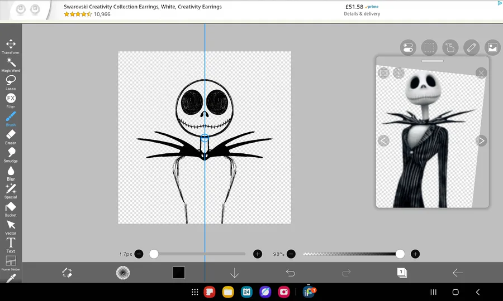Tap the square frame icon in reference window
Image resolution: width=503 pixels, height=301 pixels.
383,73
